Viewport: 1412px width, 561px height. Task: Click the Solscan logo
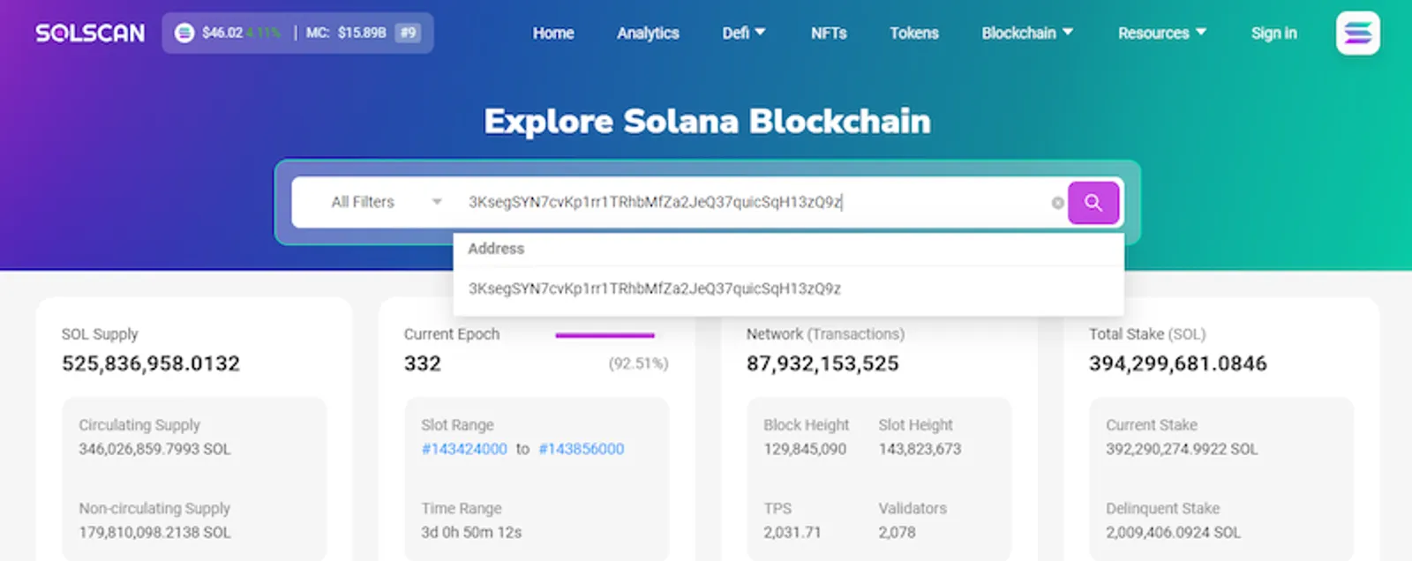point(90,34)
